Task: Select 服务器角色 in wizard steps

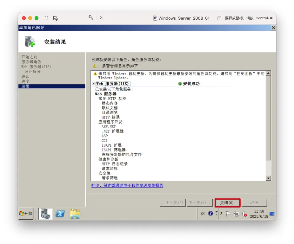Action: 31,62
